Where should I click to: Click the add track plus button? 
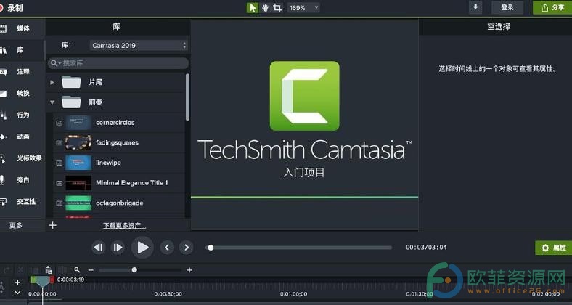click(17, 282)
